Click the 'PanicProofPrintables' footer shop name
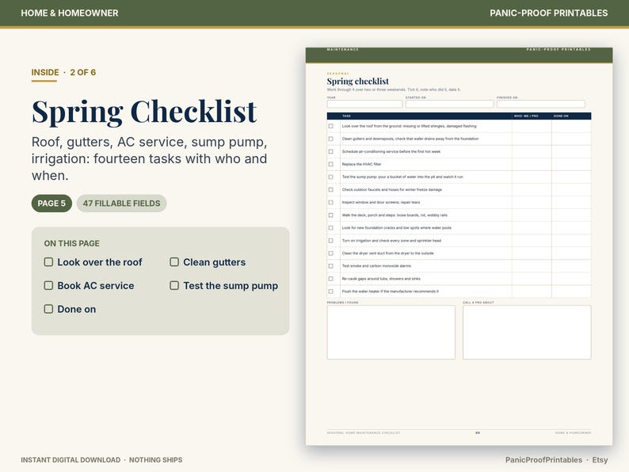 [x=543, y=460]
